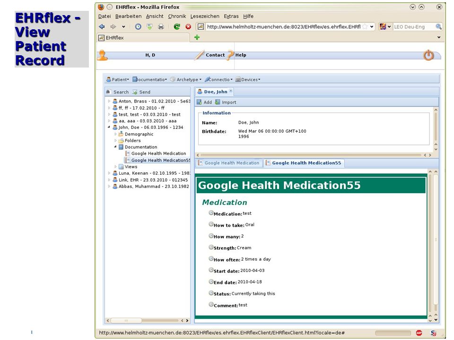
Task: Click the printer icon in Firefox toolbar
Action: [161, 27]
